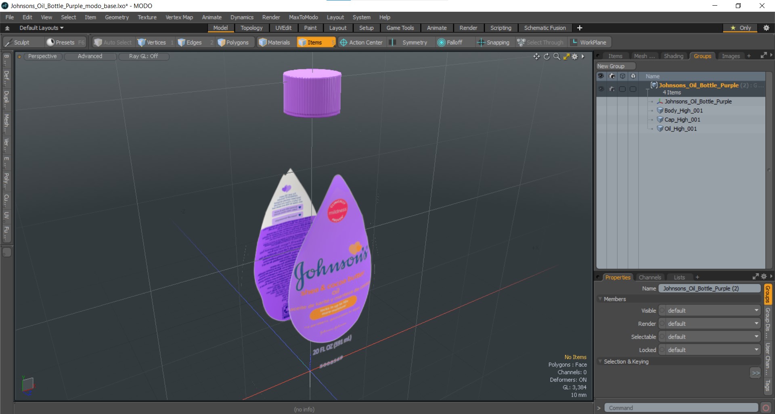Click the Command input field
The width and height of the screenshot is (775, 414).
[x=681, y=408]
